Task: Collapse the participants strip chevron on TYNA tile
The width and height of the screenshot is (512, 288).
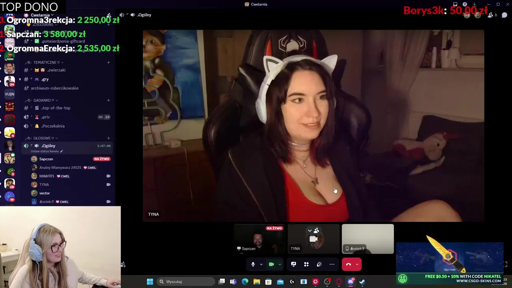Action: (310, 230)
